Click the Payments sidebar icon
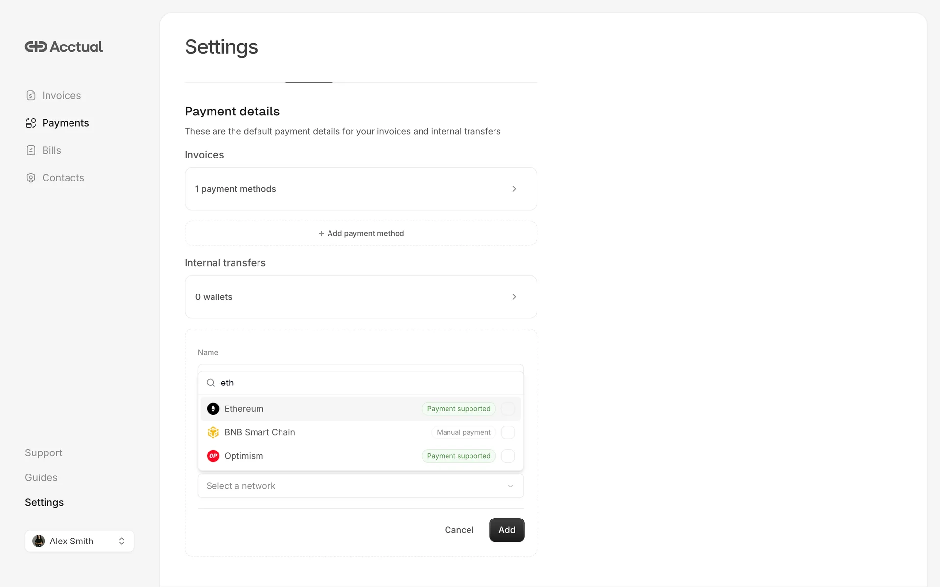The image size is (940, 587). (x=31, y=123)
